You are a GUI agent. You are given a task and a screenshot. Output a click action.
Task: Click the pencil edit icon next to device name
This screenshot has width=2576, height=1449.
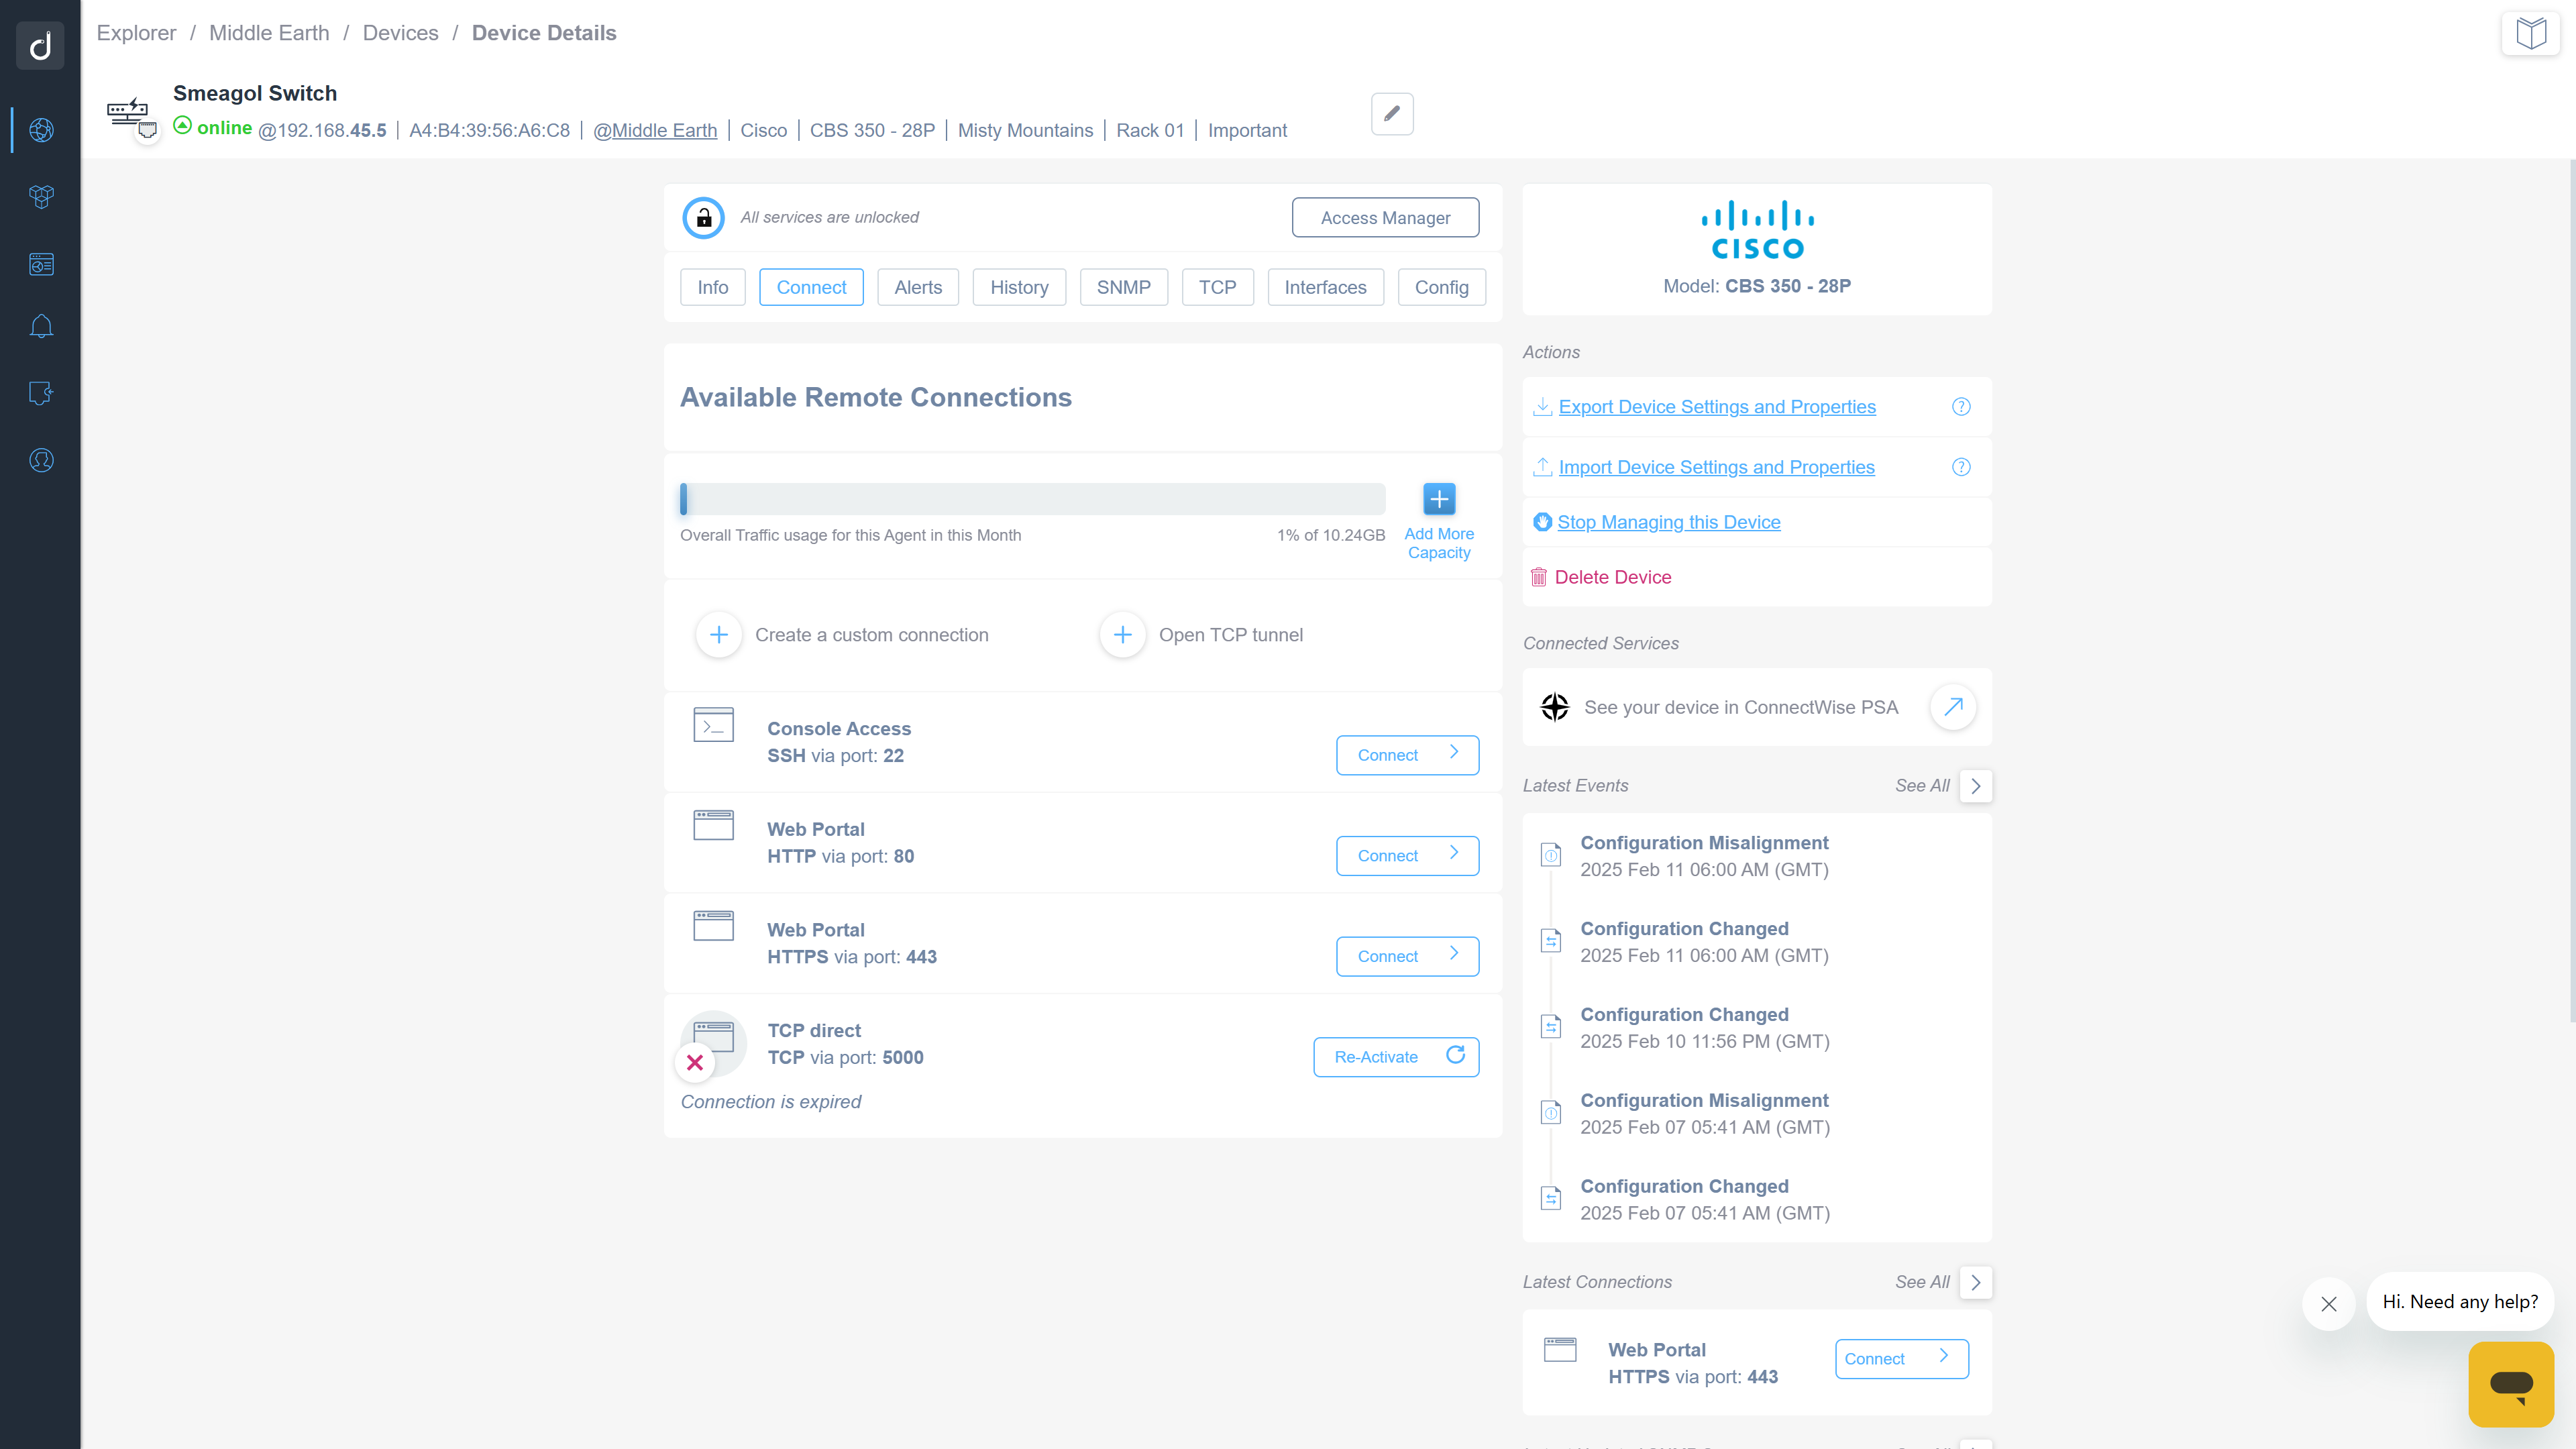pyautogui.click(x=1391, y=114)
